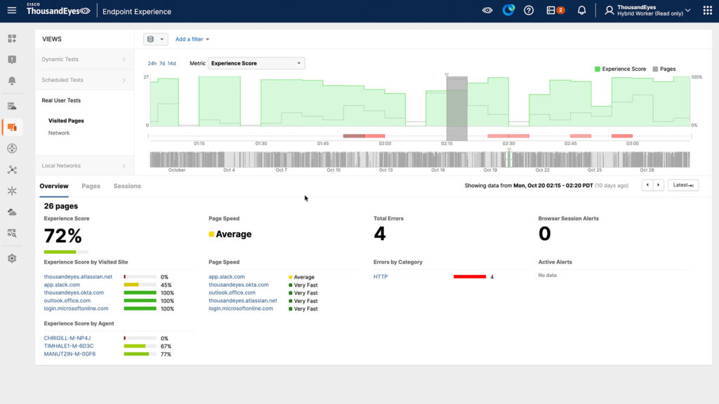Switch to the Pages tab
This screenshot has width=719, height=404.
[x=91, y=186]
